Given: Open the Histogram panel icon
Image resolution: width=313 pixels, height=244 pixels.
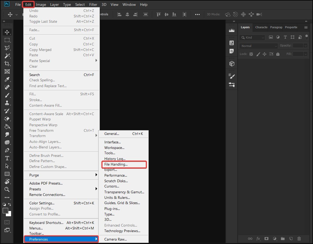Looking at the screenshot, I should click(x=232, y=31).
